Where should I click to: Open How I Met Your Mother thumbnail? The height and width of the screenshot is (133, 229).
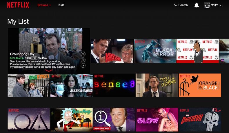[x=157, y=85]
